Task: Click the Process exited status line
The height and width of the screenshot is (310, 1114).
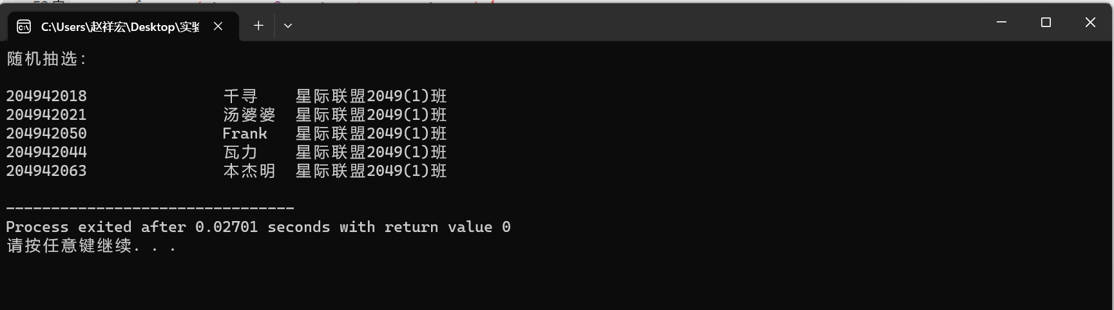Action: pyautogui.click(x=258, y=228)
